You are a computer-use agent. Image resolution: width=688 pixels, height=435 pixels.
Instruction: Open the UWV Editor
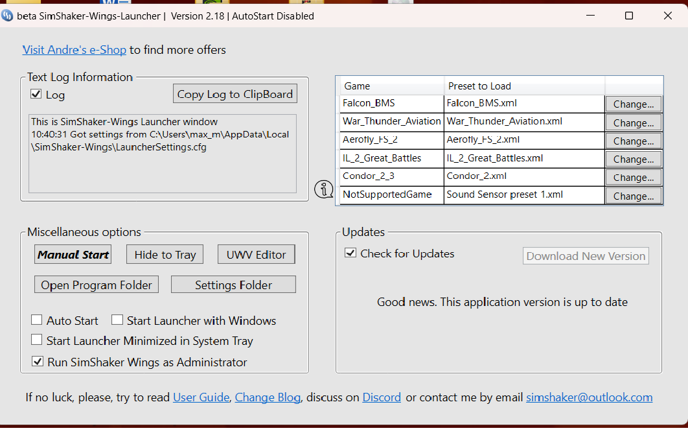click(x=257, y=255)
